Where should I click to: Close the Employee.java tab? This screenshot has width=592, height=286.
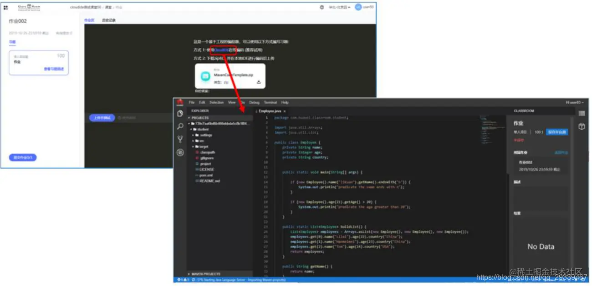[x=285, y=111]
